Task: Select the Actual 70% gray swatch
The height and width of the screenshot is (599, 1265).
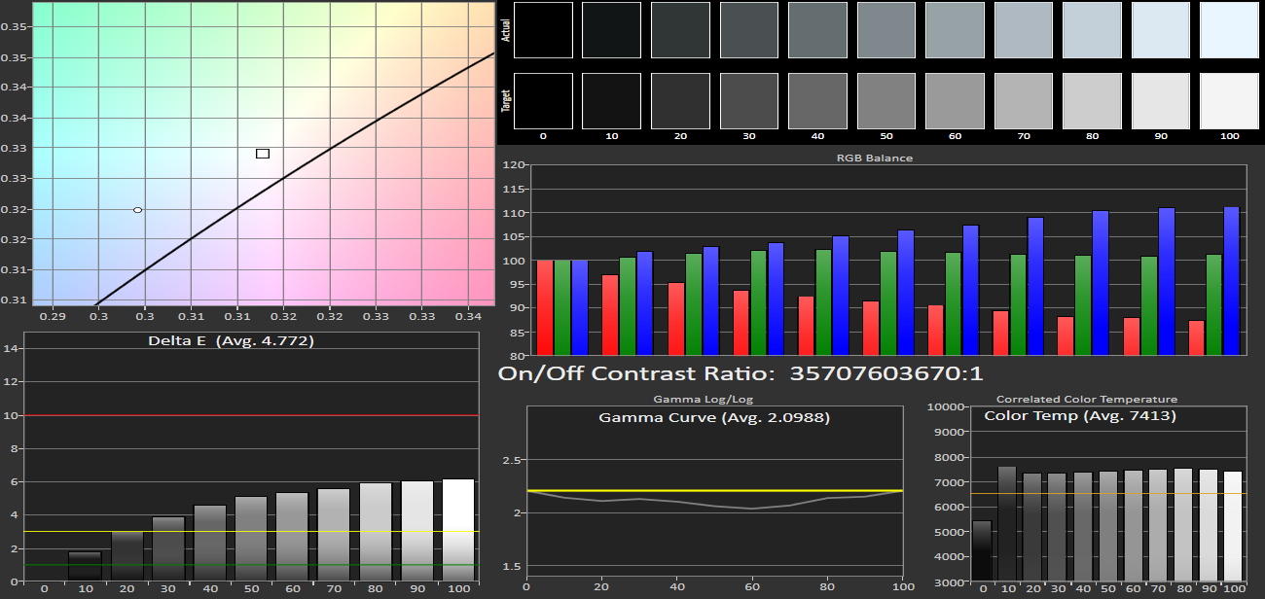Action: [x=1023, y=30]
